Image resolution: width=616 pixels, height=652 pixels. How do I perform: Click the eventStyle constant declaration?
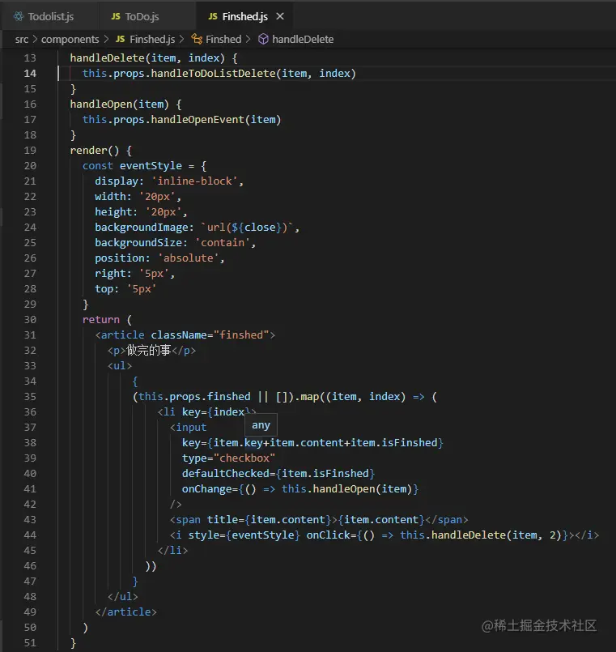tap(151, 166)
